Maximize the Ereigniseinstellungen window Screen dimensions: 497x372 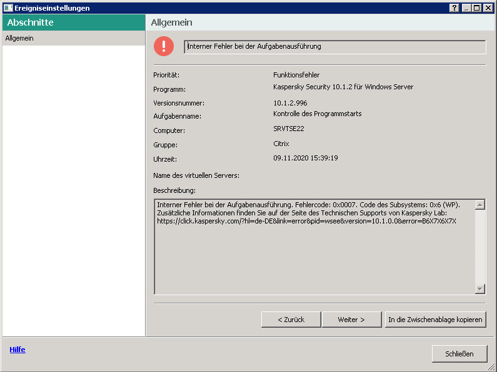pyautogui.click(x=477, y=8)
